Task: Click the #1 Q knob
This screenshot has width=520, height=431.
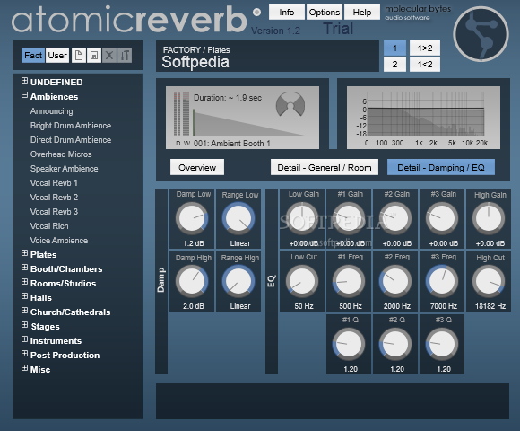Action: click(349, 344)
